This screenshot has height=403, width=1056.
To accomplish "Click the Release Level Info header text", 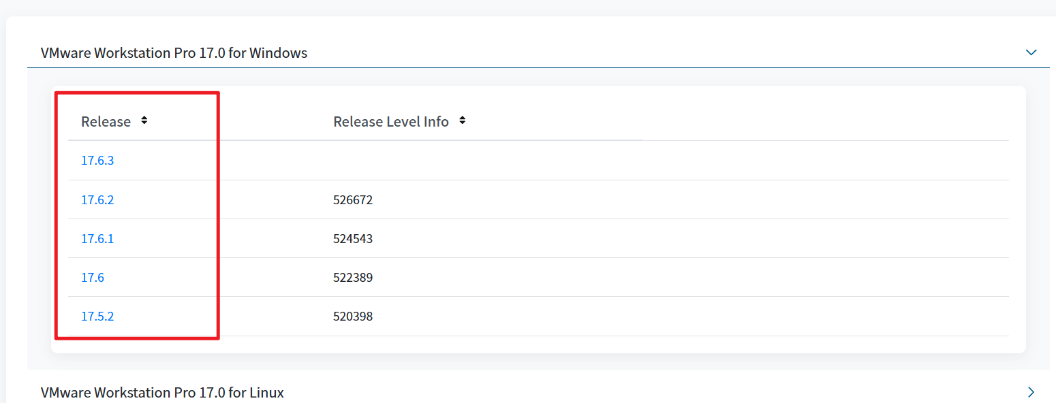I will (391, 121).
